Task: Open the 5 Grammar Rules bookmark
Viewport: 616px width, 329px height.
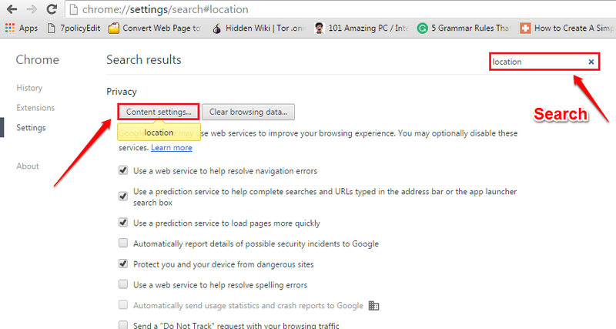Action: point(464,28)
